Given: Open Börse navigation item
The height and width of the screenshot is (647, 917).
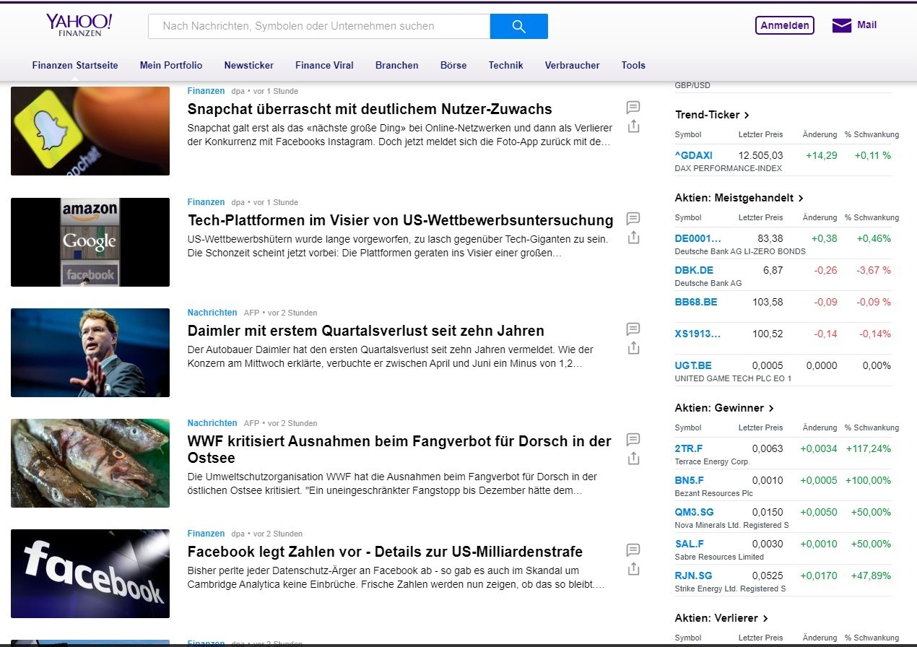Looking at the screenshot, I should (453, 65).
